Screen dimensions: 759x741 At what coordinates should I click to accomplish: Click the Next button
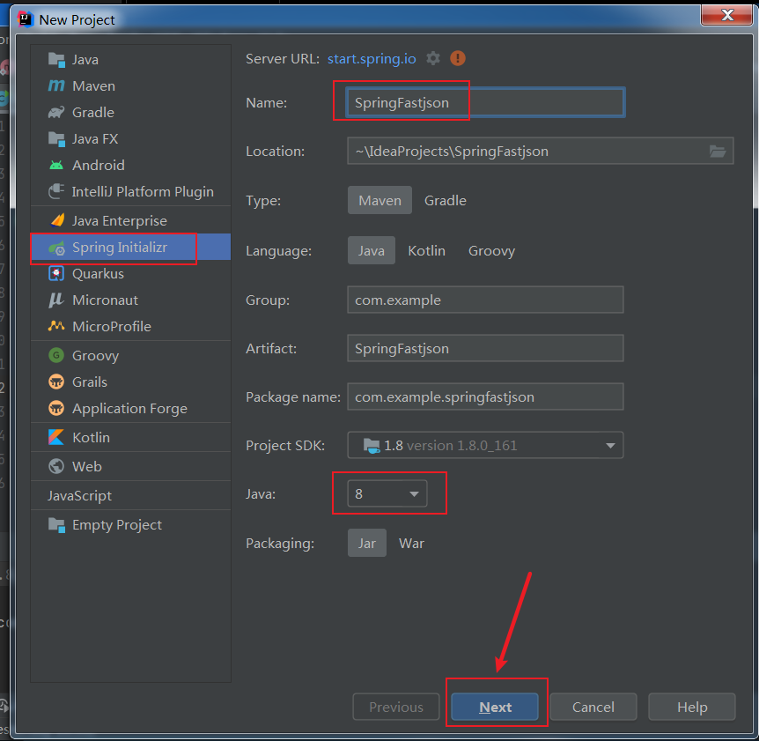495,708
